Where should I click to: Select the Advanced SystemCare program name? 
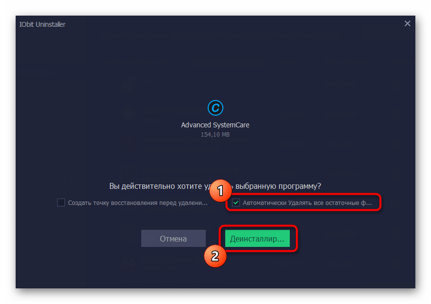[x=215, y=125]
